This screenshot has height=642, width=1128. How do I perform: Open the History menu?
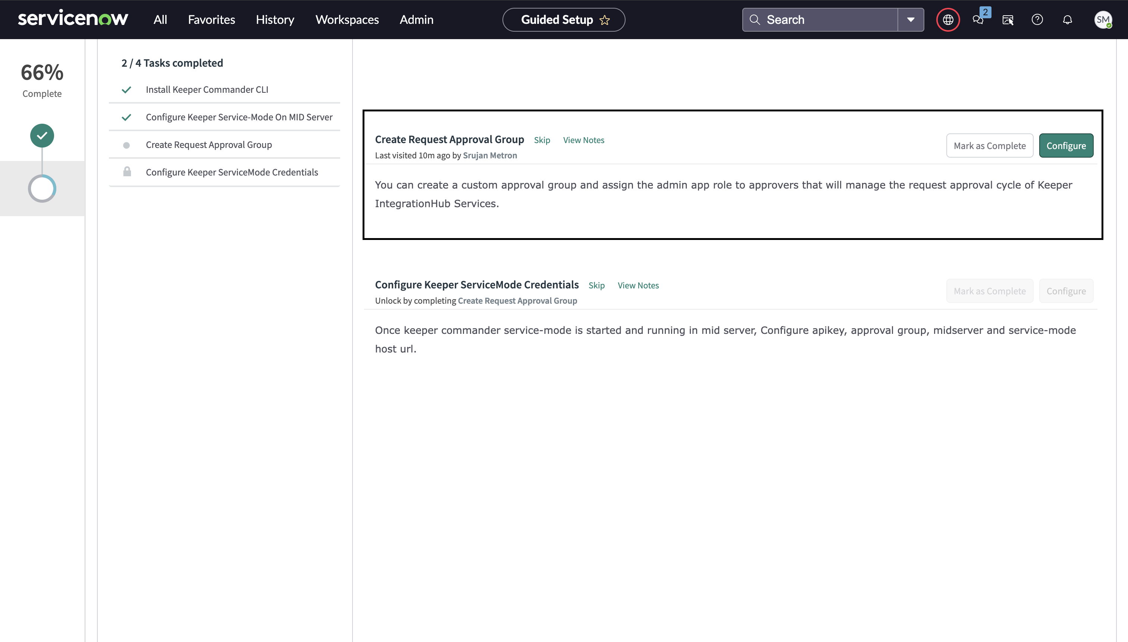tap(275, 20)
